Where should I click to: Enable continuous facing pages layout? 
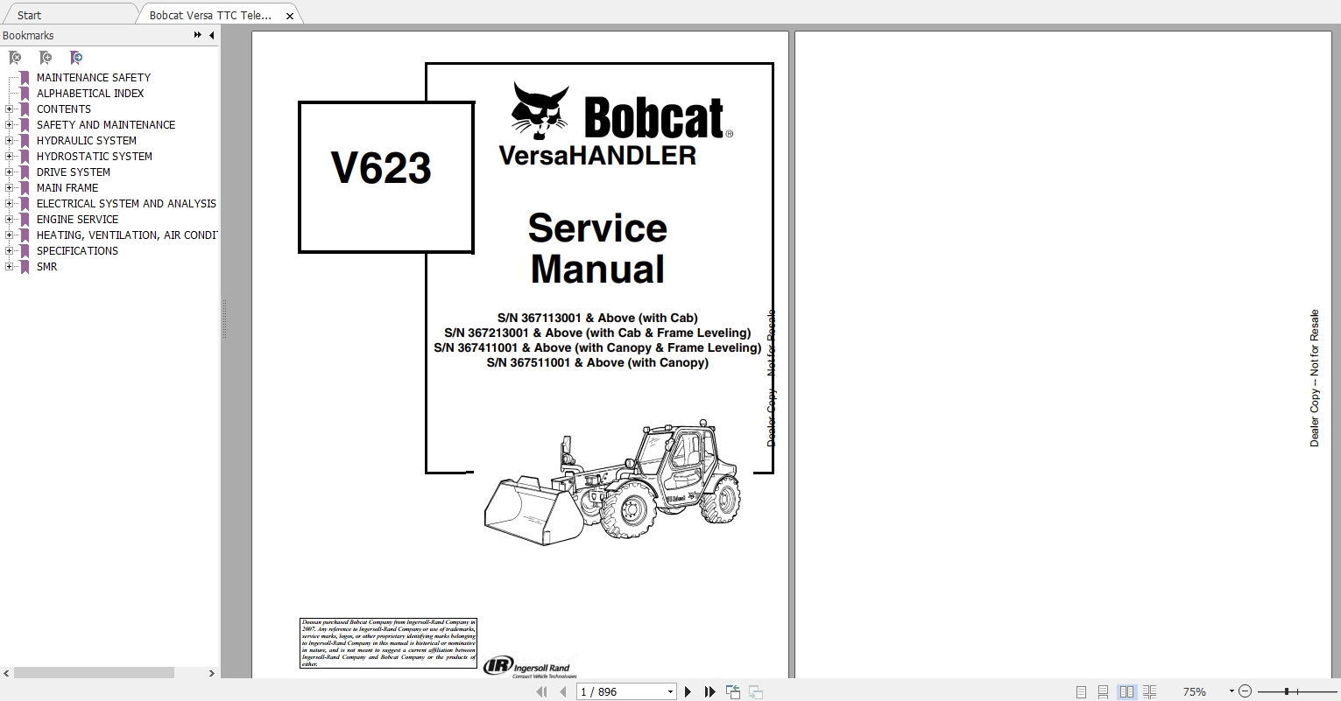point(1150,691)
